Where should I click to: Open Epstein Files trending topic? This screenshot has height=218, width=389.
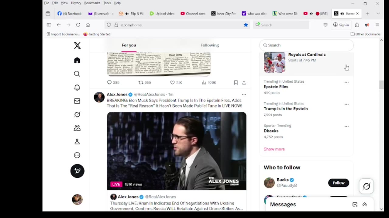[x=276, y=87]
